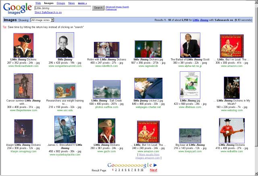The image size is (258, 176).
Task: Switch to the Web search tab
Action: tap(38, 3)
